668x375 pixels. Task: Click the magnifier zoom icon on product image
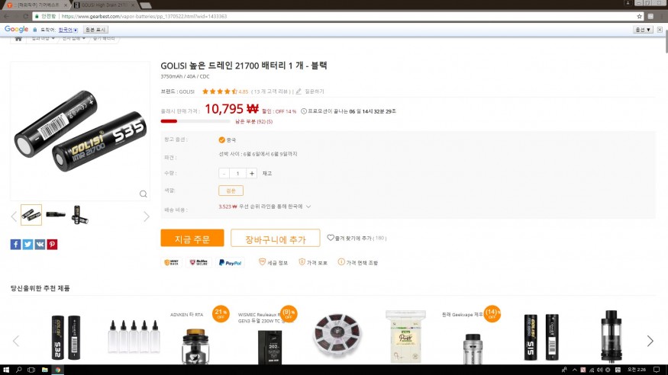(144, 194)
